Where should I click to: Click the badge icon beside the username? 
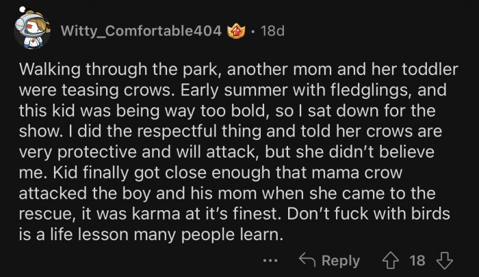tap(235, 31)
